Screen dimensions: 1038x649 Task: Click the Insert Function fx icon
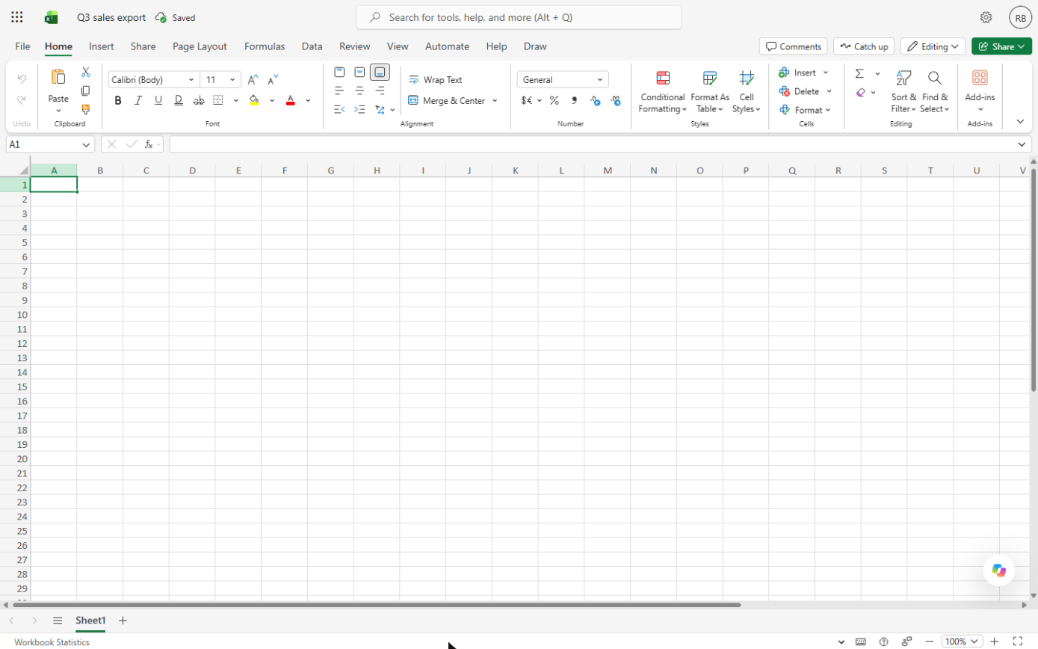point(149,144)
